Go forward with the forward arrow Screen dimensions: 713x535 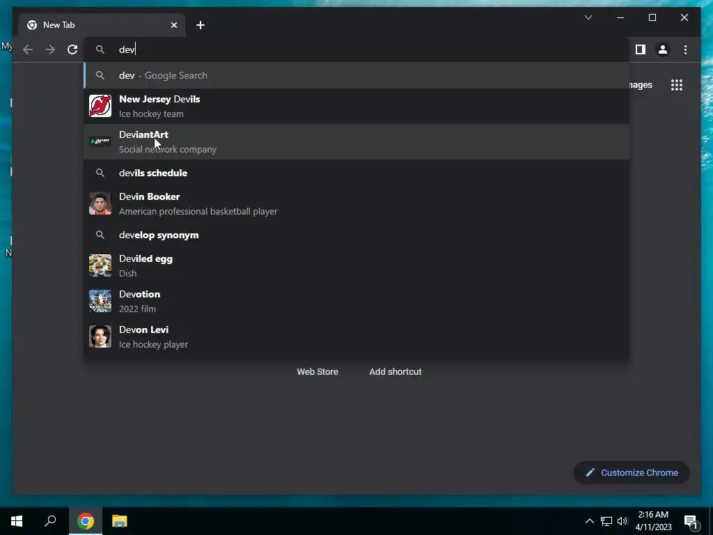50,49
